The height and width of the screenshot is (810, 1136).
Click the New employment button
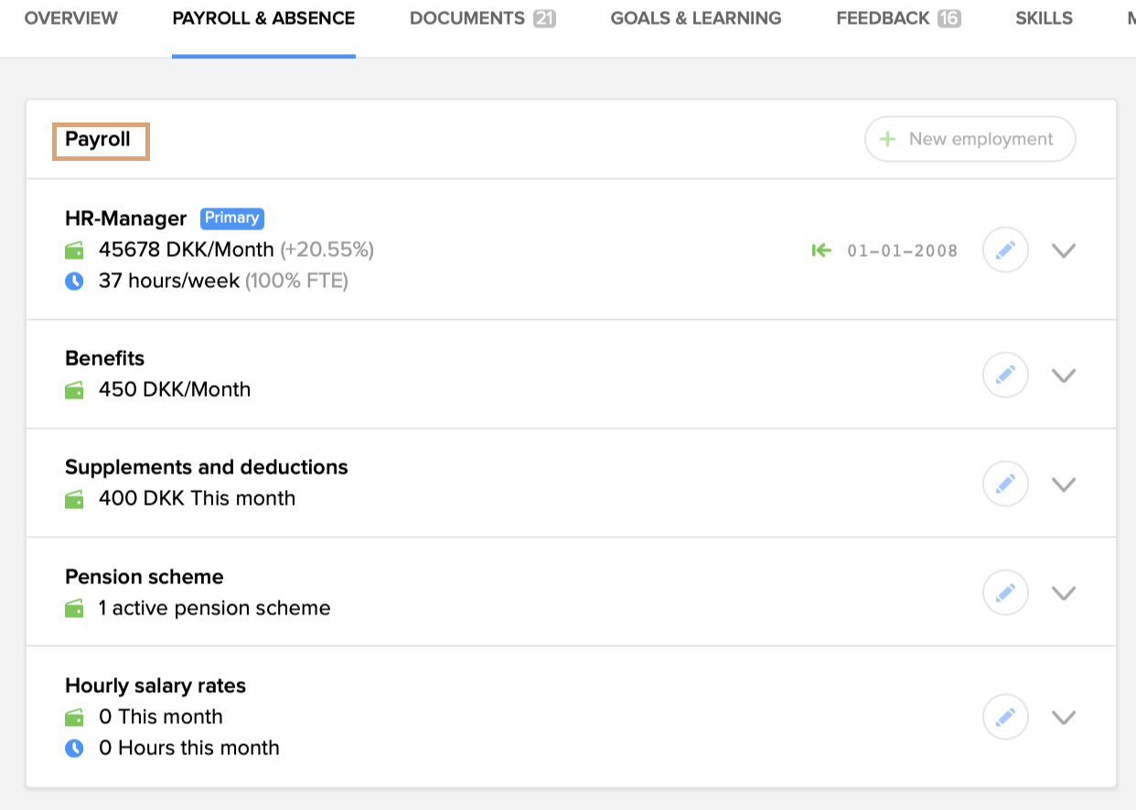[970, 139]
